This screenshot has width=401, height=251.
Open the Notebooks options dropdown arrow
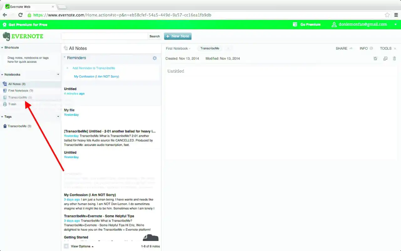[x=58, y=75]
